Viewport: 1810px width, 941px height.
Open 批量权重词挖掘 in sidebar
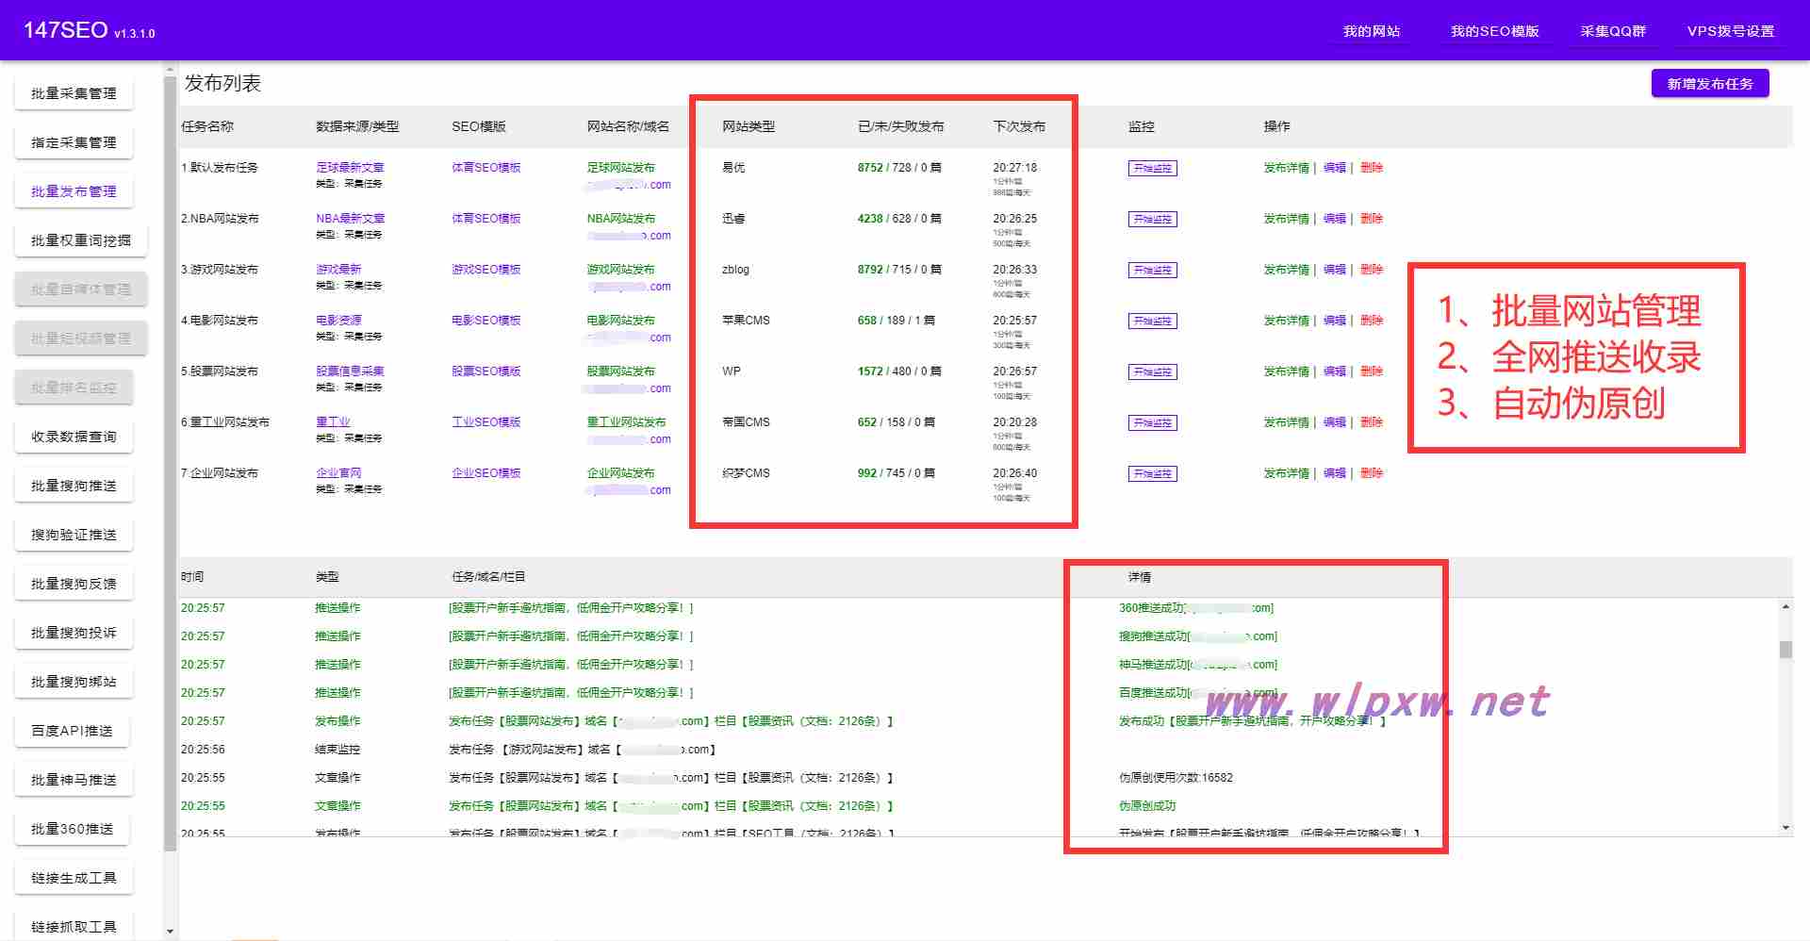click(81, 240)
